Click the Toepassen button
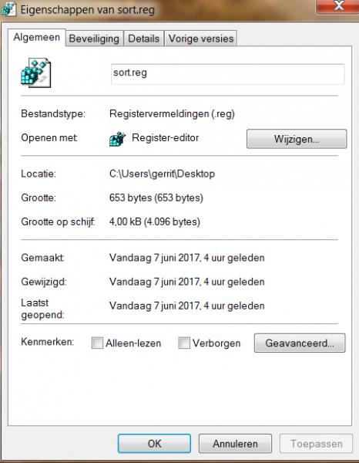The height and width of the screenshot is (463, 359). (317, 444)
